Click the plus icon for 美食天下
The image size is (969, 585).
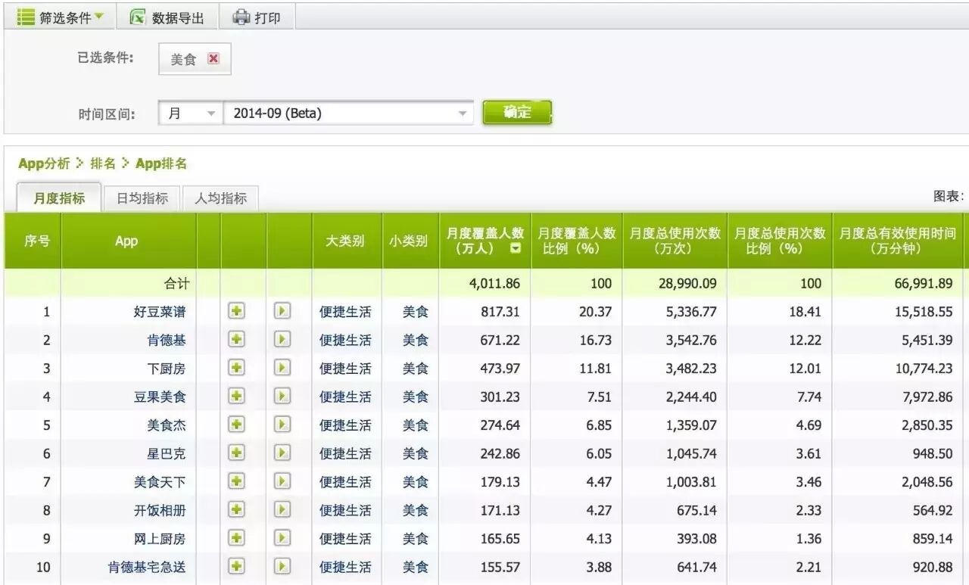point(236,481)
